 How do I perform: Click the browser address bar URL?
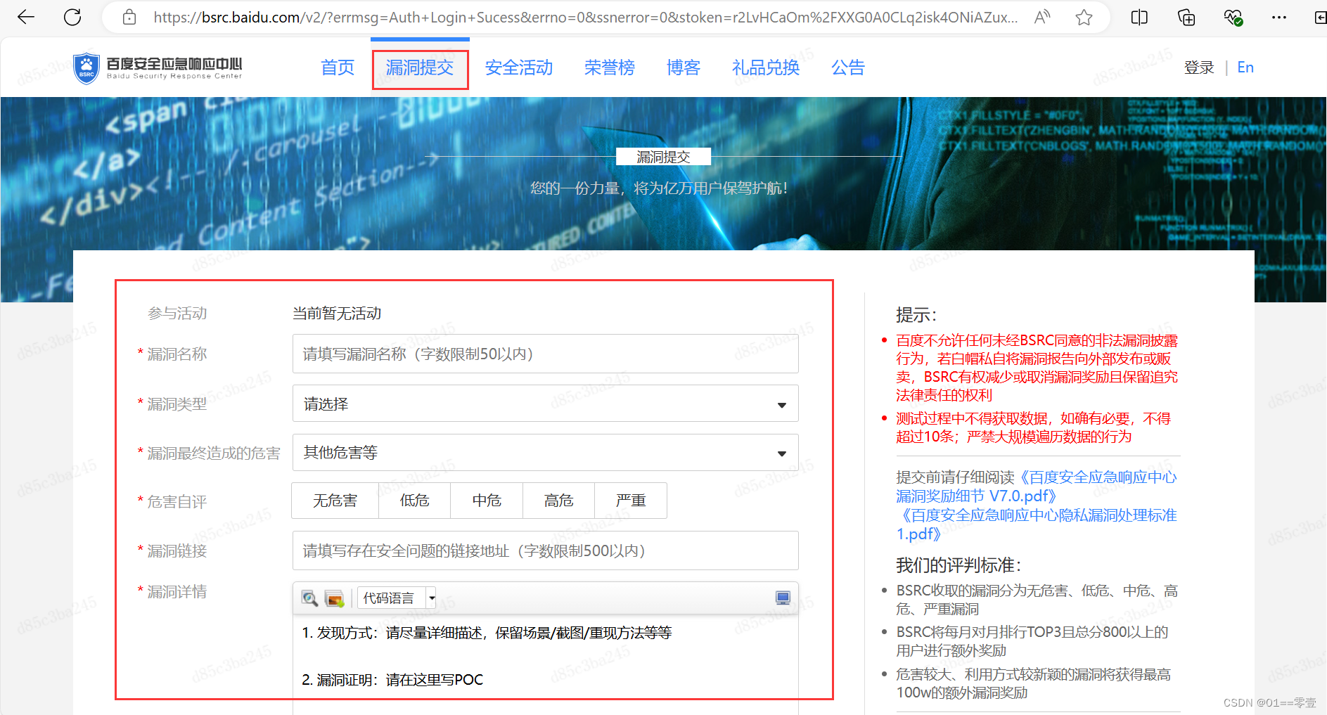point(586,18)
